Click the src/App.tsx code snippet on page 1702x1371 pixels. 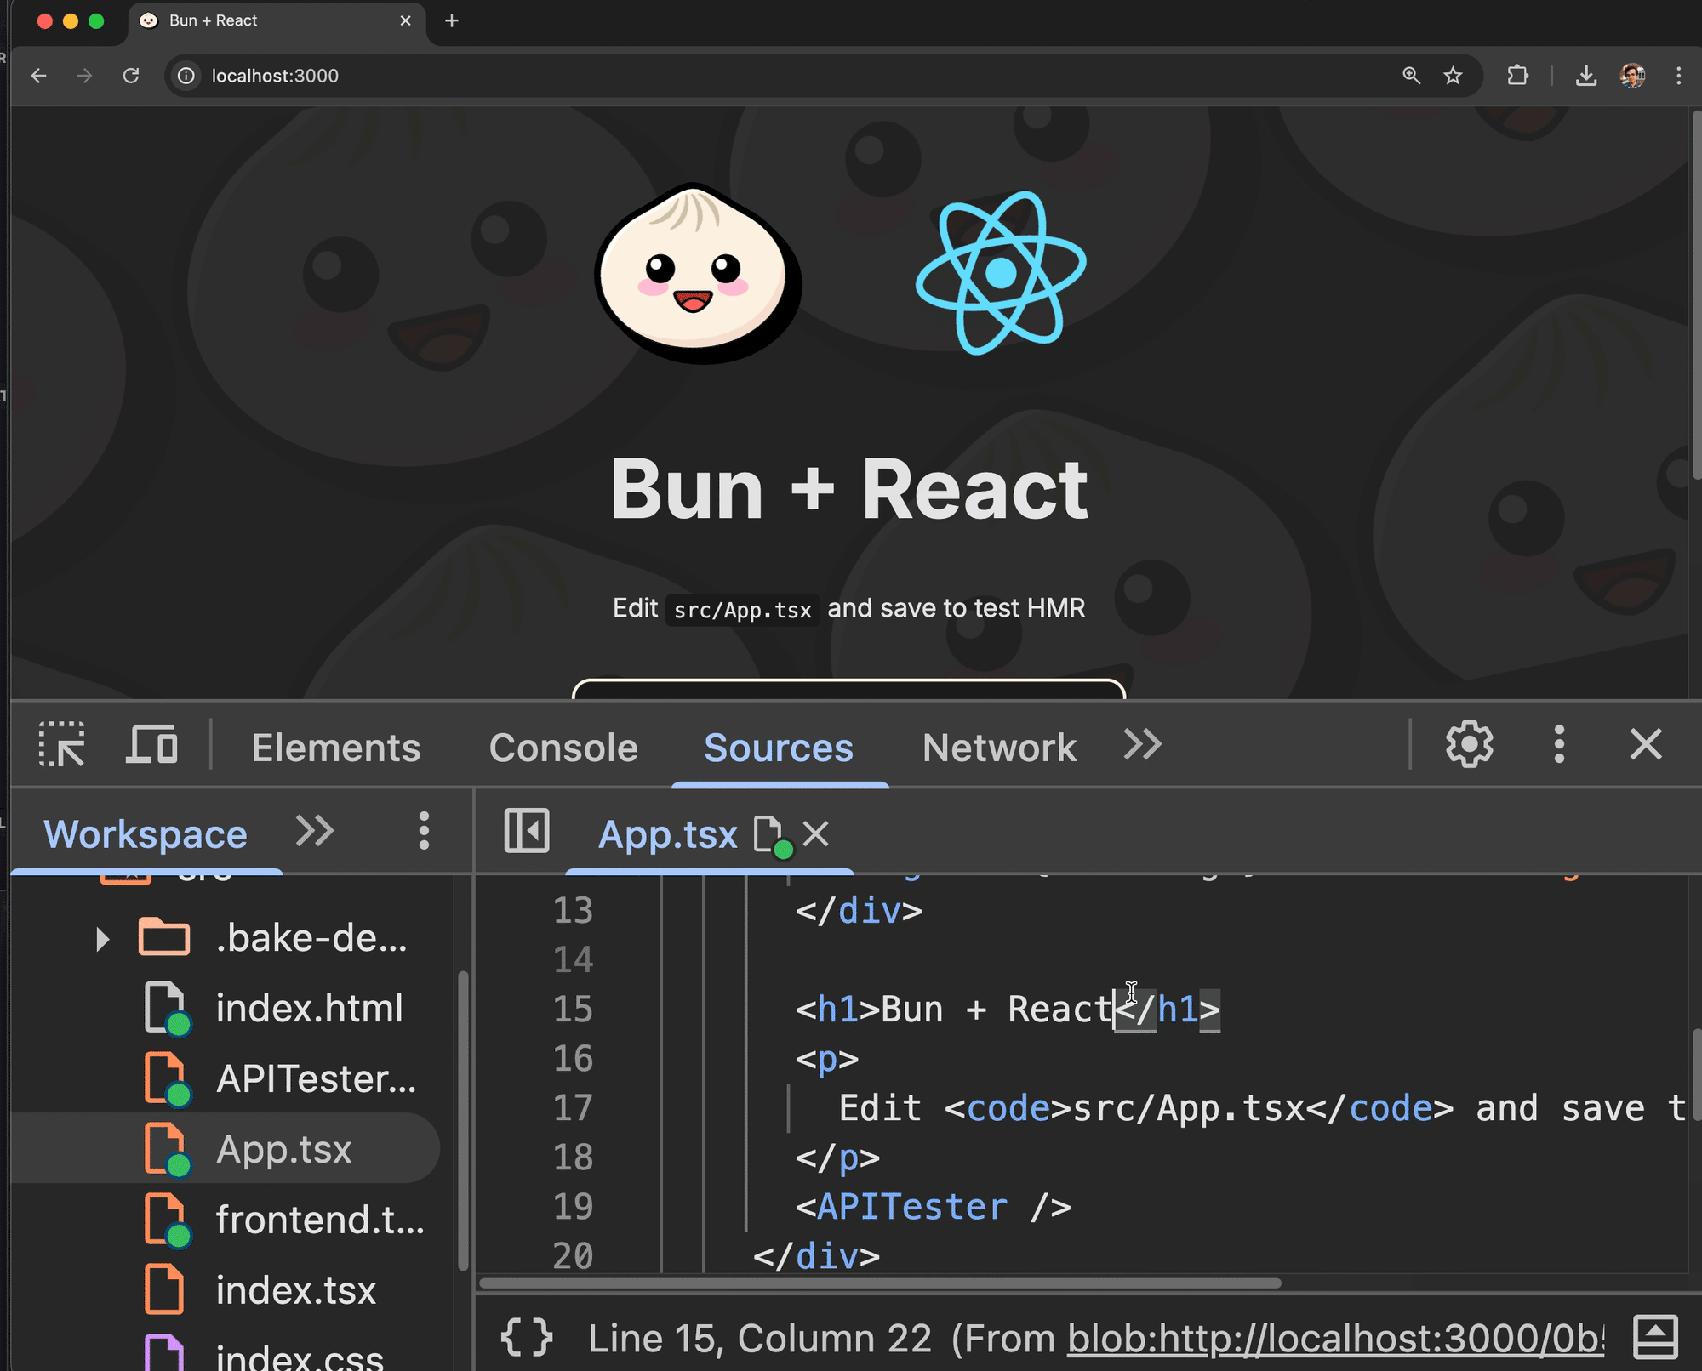742,610
